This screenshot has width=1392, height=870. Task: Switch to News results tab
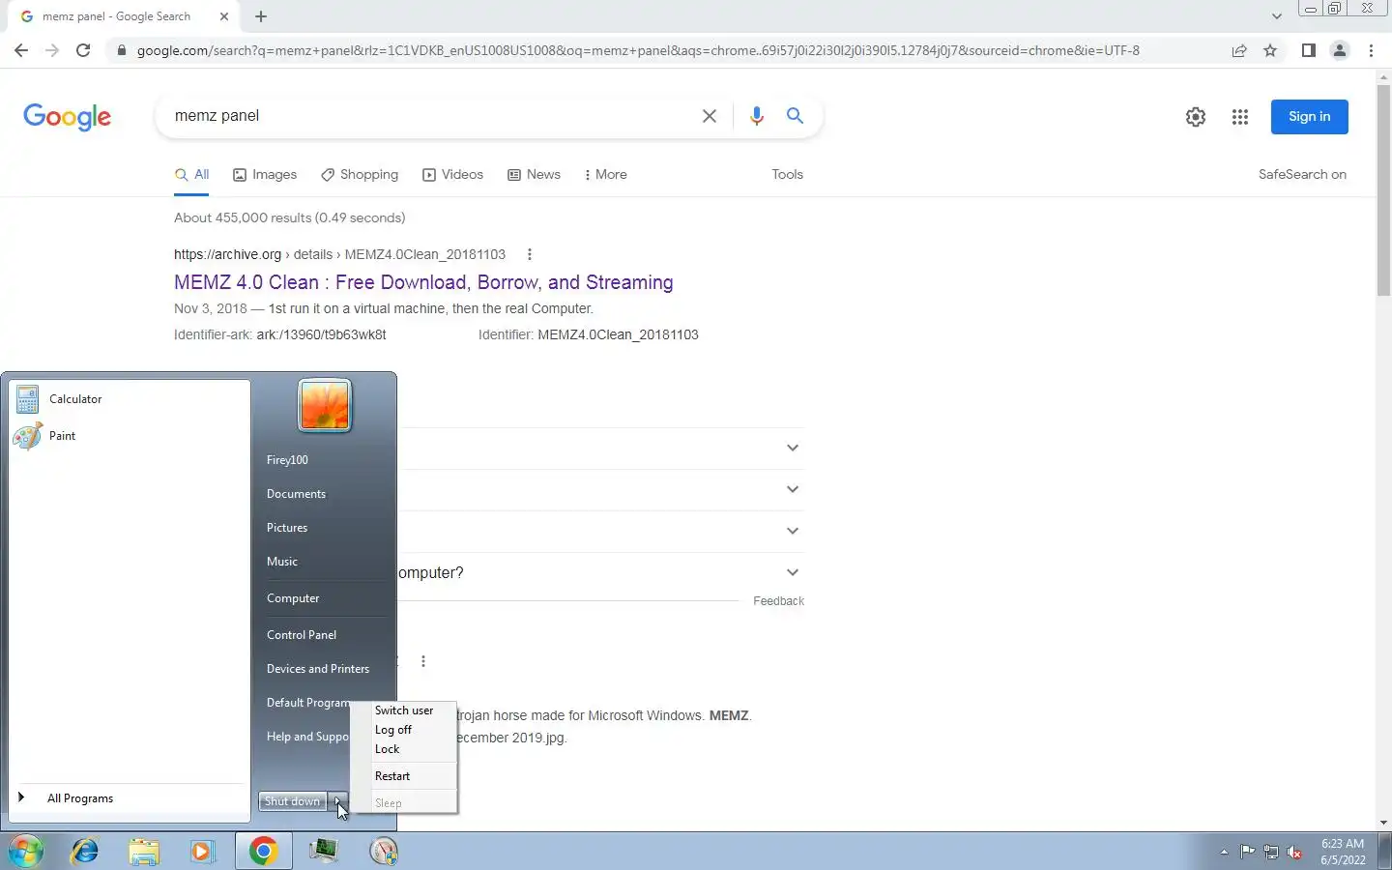[534, 175]
